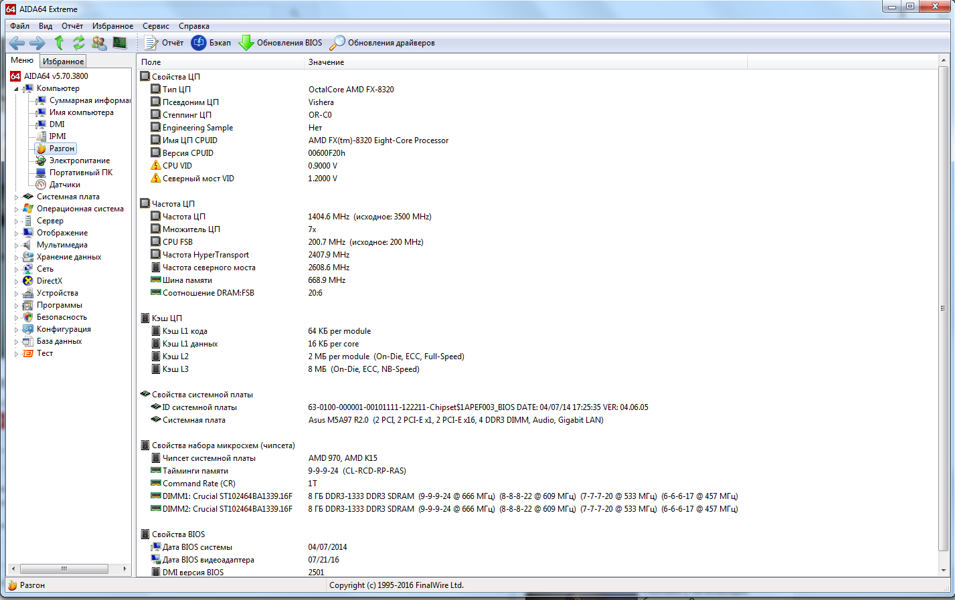Click the chip icon beside Тип ЦП
The image size is (955, 600).
pos(156,89)
